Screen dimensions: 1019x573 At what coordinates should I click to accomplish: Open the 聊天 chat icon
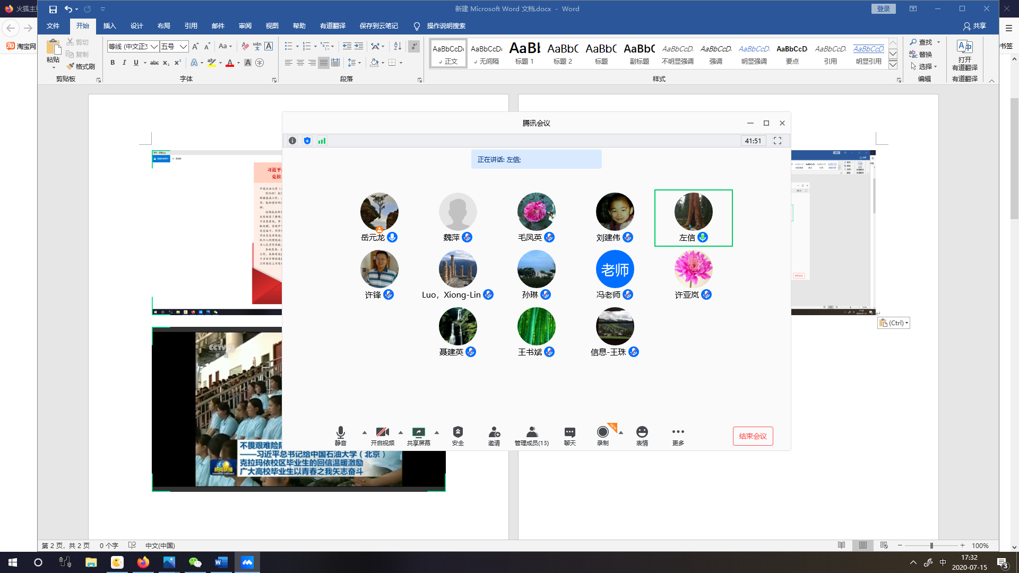click(x=569, y=432)
